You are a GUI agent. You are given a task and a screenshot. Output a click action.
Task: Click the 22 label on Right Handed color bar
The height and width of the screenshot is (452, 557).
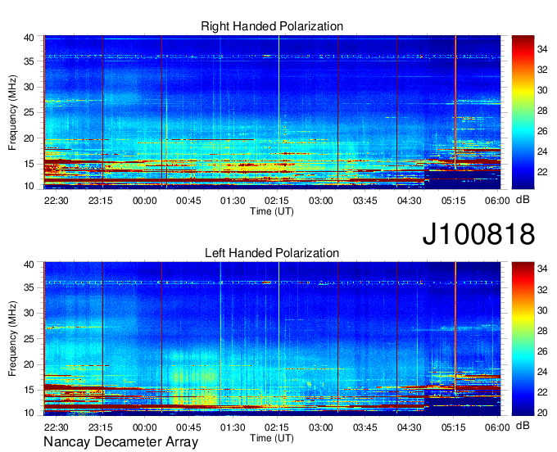pos(542,172)
